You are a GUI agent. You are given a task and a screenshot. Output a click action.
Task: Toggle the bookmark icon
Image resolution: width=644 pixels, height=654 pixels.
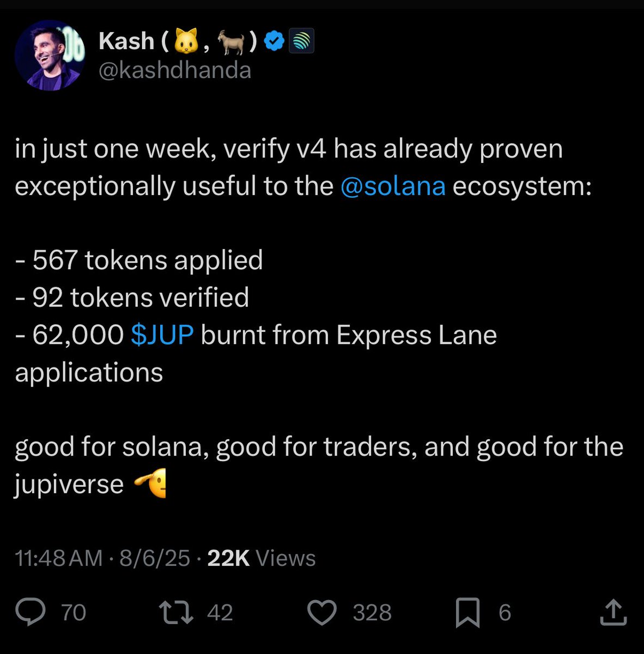[x=467, y=612]
